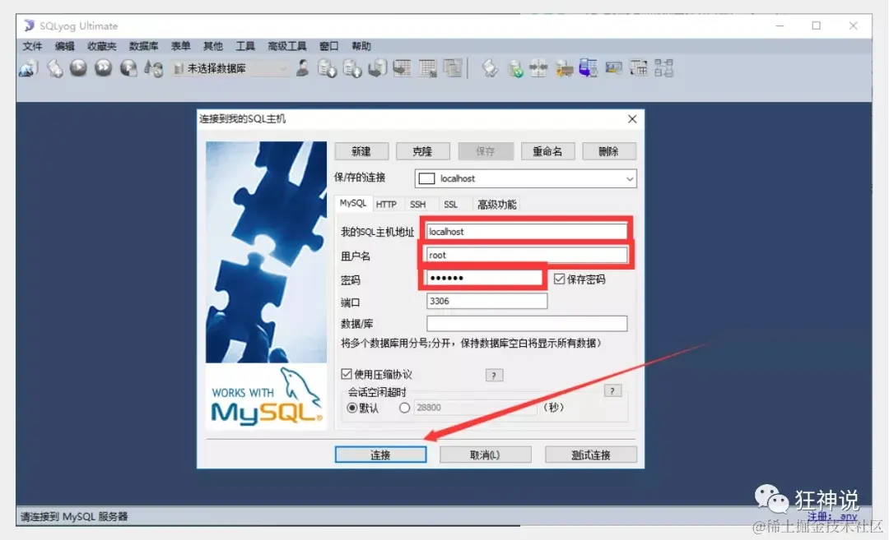Click the 新建 button
Viewport: 889px width, 540px height.
pos(361,151)
